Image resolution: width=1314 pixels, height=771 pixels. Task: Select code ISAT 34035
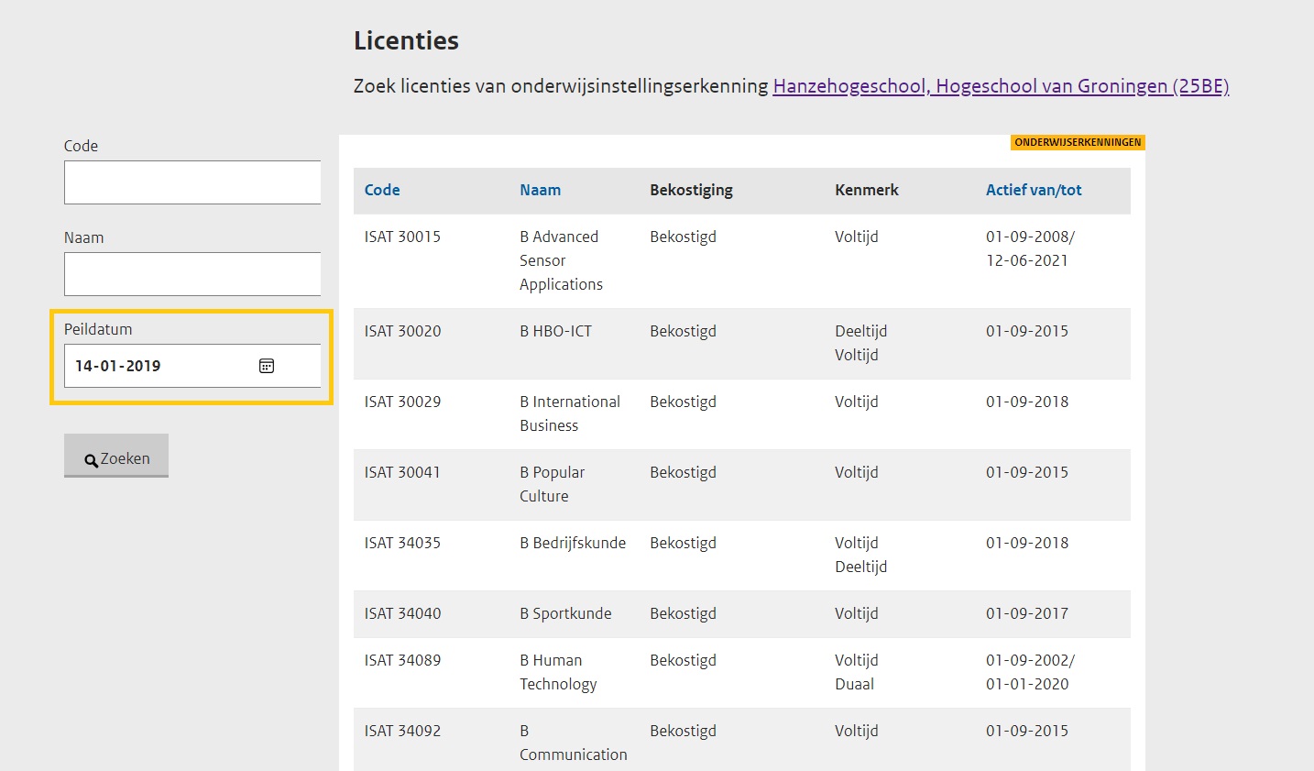(402, 543)
